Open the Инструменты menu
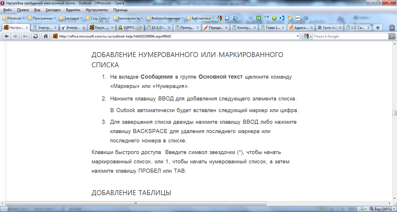 click(x=97, y=10)
